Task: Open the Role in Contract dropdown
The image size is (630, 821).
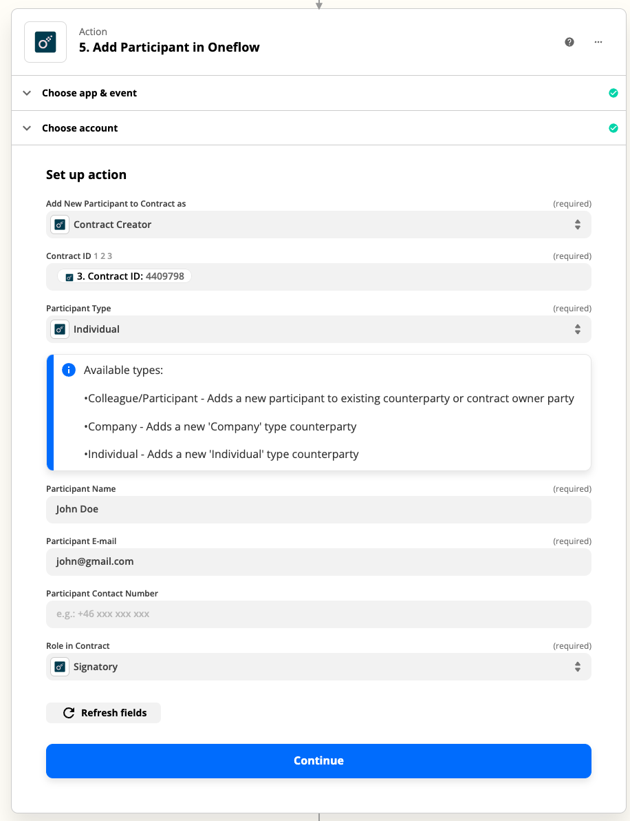Action: click(578, 666)
